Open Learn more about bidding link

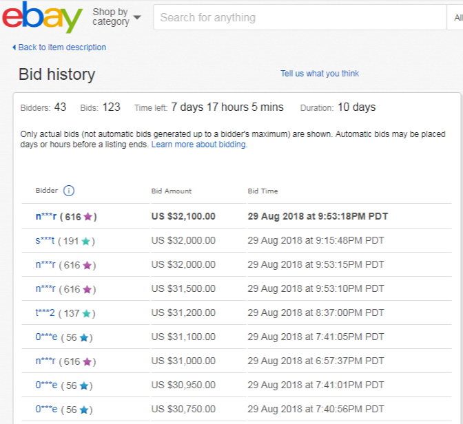click(199, 145)
